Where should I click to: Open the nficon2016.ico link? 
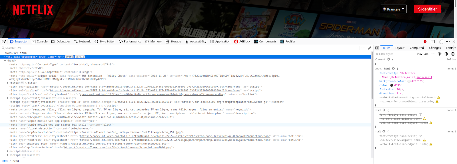[113, 144]
